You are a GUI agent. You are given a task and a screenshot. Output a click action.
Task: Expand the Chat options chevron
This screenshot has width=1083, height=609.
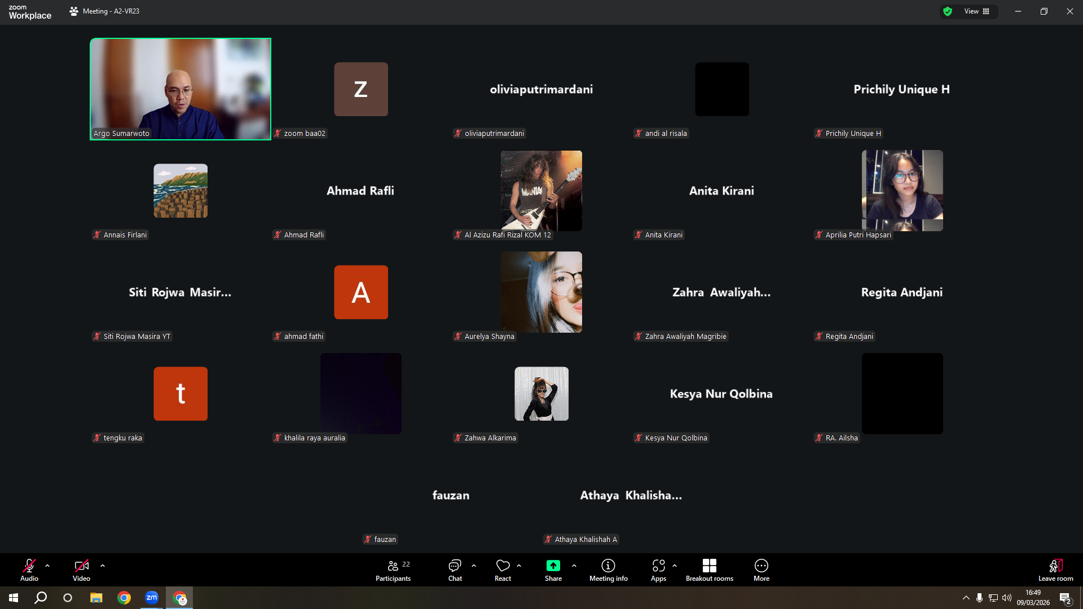(x=474, y=566)
